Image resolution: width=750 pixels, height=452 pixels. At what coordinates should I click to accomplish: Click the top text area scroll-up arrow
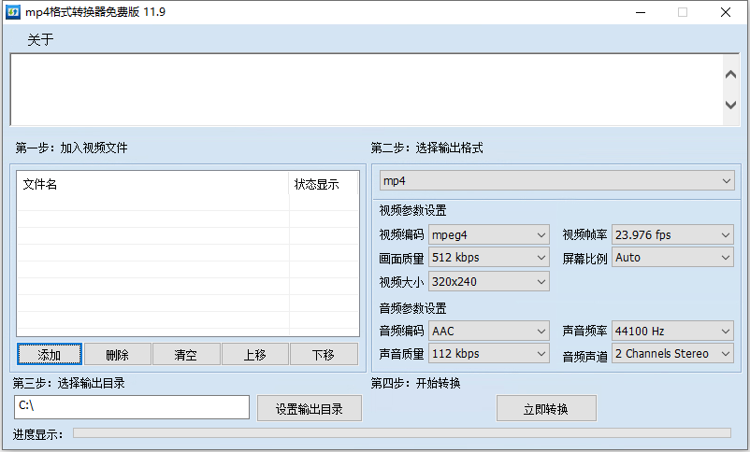click(x=730, y=75)
